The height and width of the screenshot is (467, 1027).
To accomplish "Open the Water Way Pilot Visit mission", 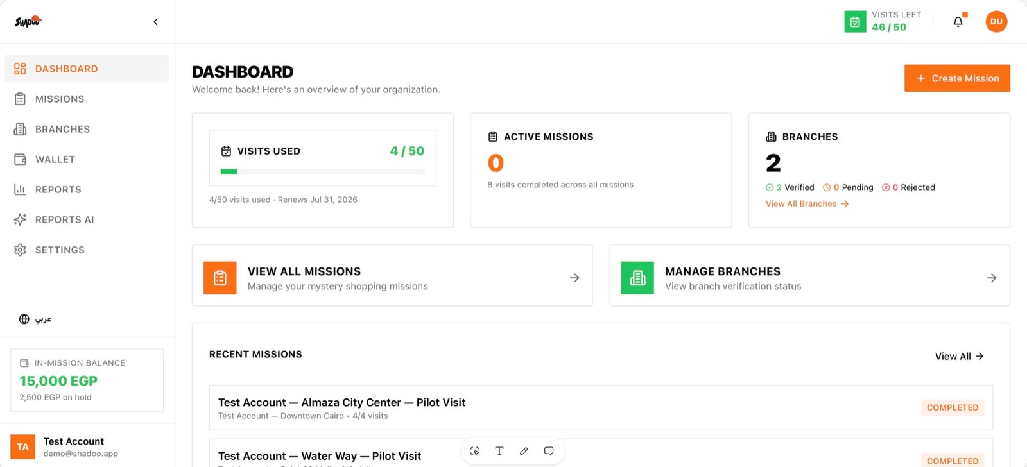I will coord(601,453).
